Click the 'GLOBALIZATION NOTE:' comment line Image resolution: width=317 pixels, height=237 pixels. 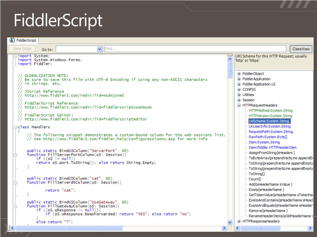[43, 76]
